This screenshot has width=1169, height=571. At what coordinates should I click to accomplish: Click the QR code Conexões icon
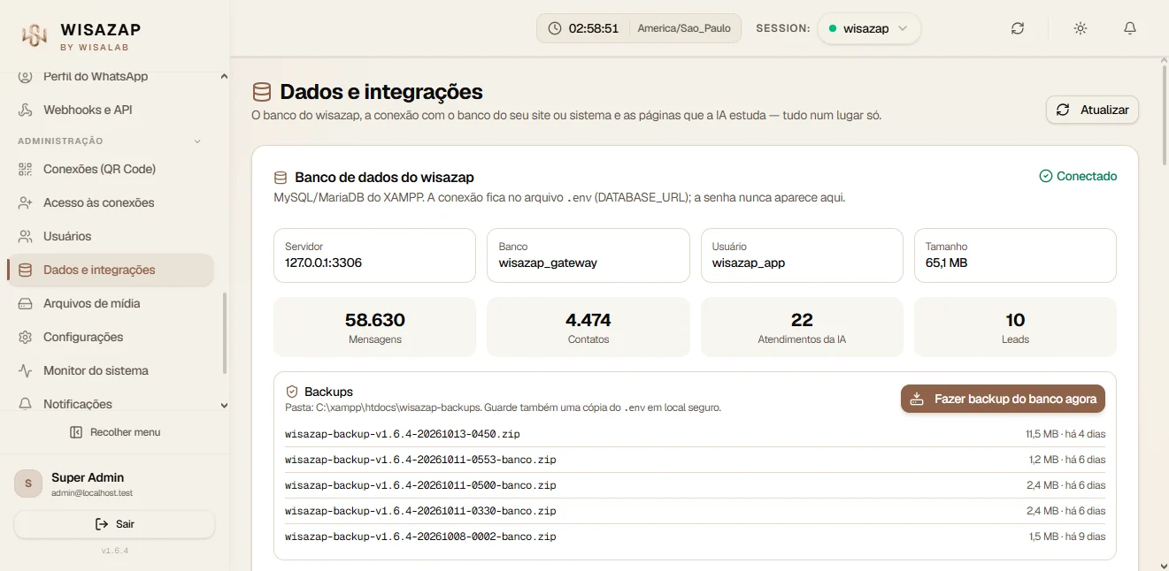(26, 169)
